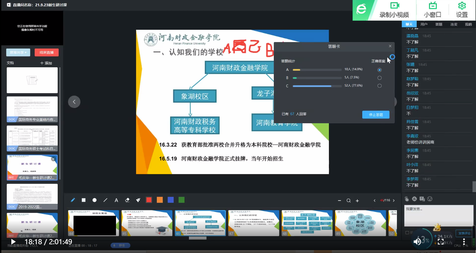Pick the blue pen color
Viewport: 476px width, 253px height.
[x=171, y=200]
